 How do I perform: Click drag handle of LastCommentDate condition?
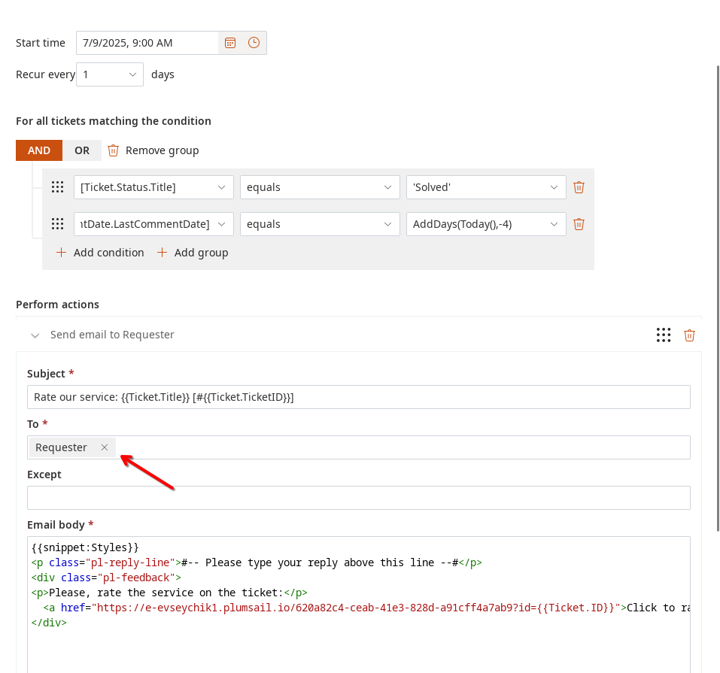[x=57, y=224]
